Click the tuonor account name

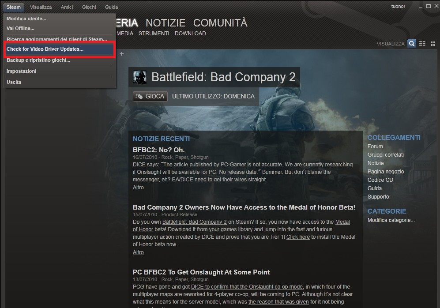click(x=398, y=7)
